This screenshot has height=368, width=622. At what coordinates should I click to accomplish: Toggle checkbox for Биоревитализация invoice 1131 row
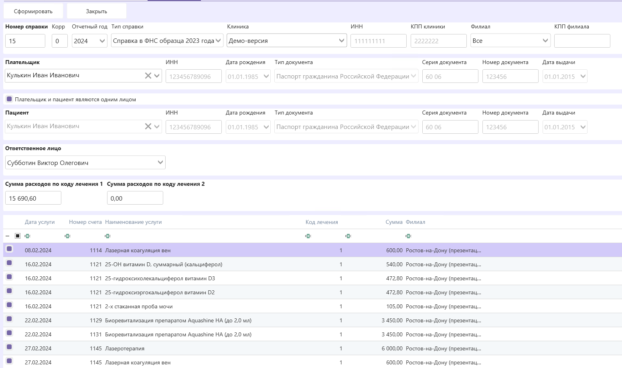click(9, 333)
